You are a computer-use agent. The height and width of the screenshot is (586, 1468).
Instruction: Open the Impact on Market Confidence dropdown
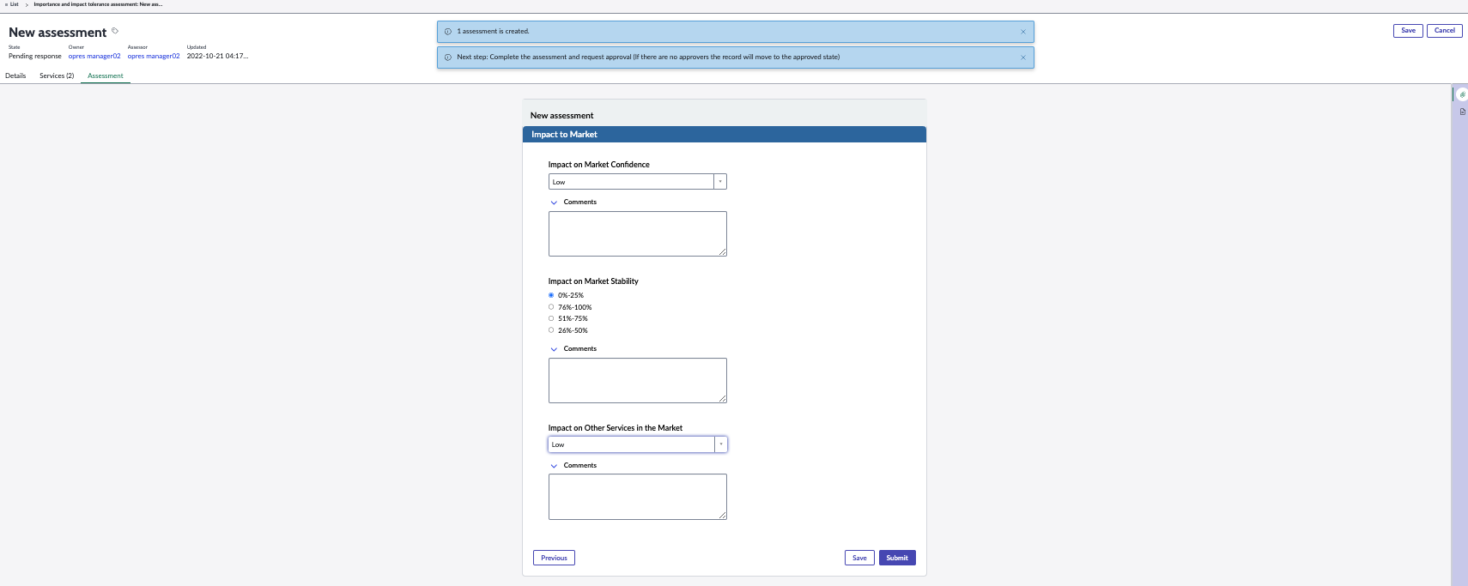point(637,182)
